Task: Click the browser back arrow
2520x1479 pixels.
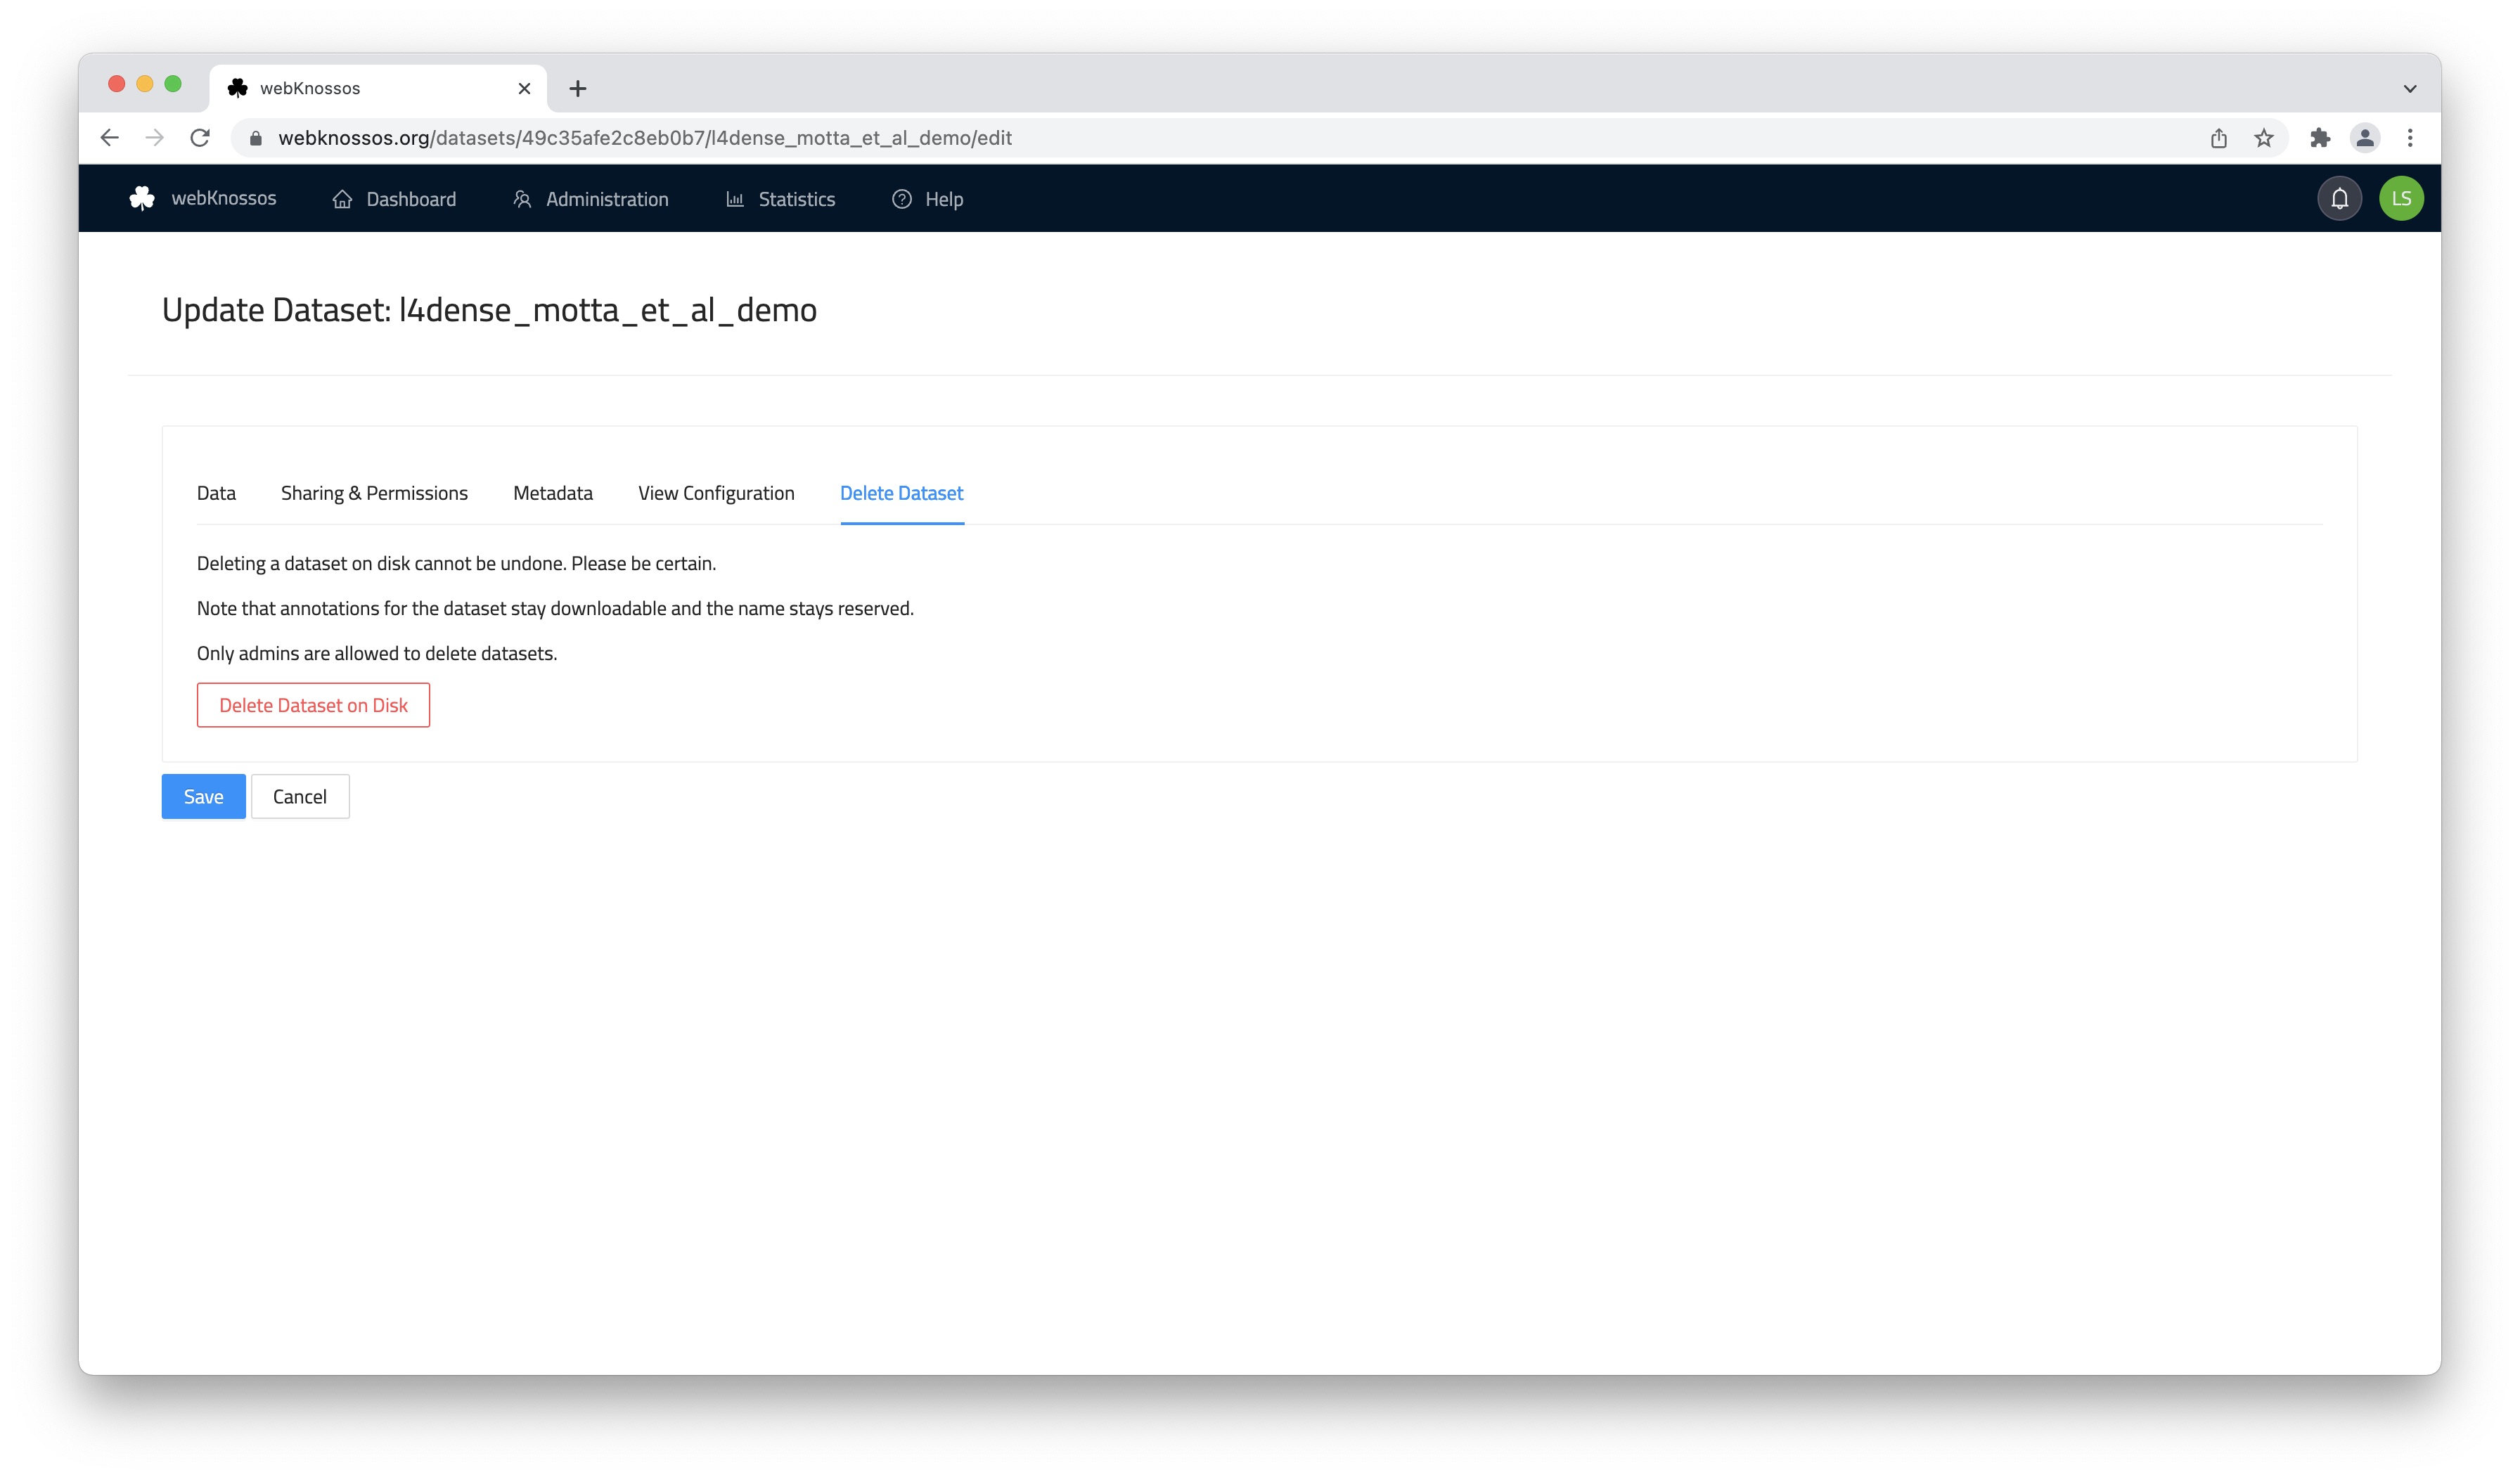Action: point(110,138)
